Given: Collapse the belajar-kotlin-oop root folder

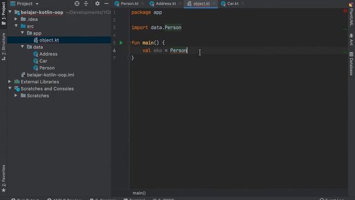Looking at the screenshot, I should click(x=10, y=12).
